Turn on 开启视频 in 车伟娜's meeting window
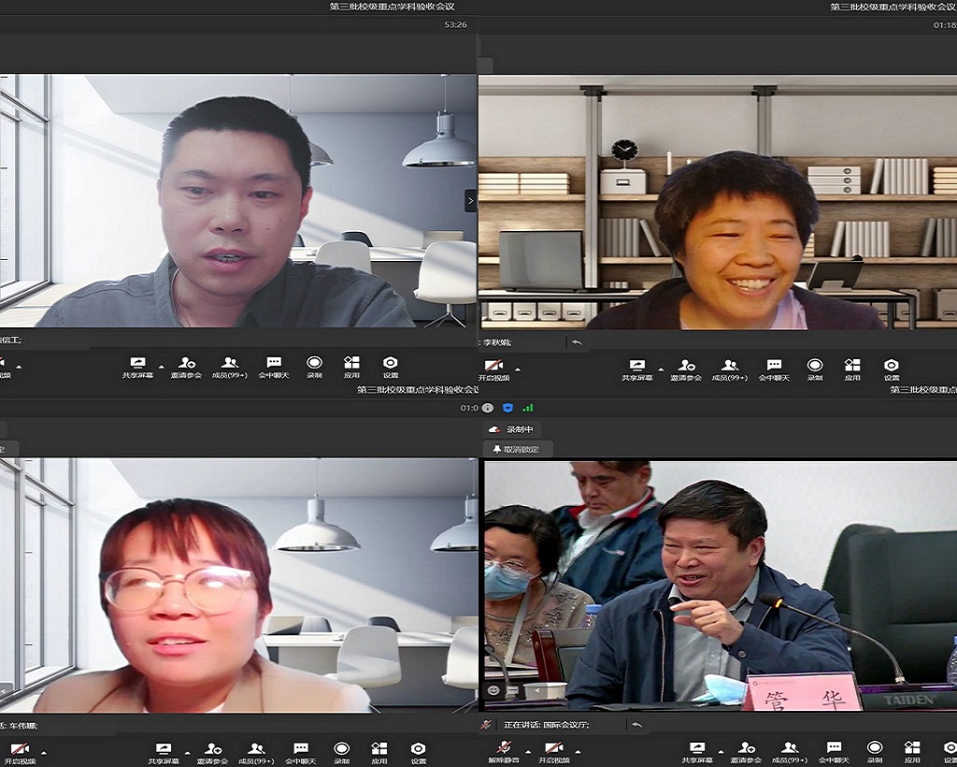Image resolution: width=957 pixels, height=767 pixels. click(19, 749)
